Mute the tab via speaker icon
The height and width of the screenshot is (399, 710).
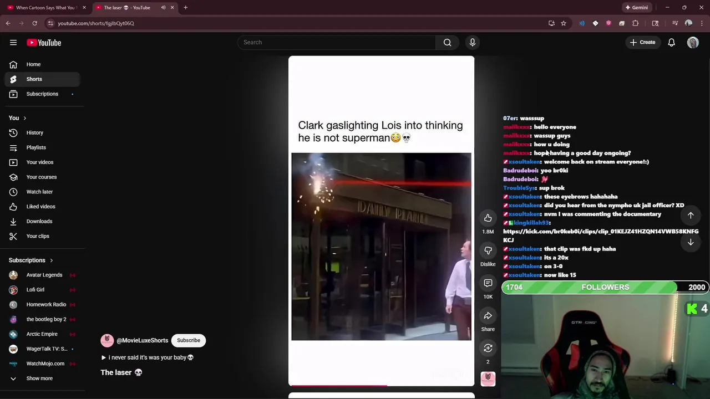tap(163, 8)
